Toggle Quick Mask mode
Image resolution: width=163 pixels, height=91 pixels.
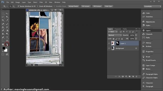pos(3,54)
